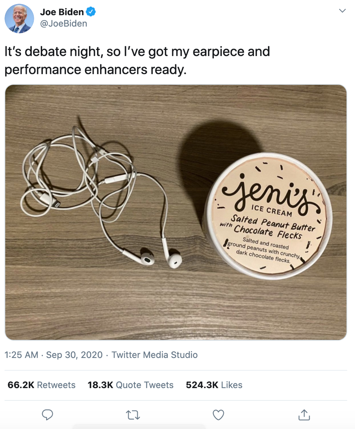View the 66.2K Retweets list
Screen dimensions: 355x429
[x=41, y=385]
